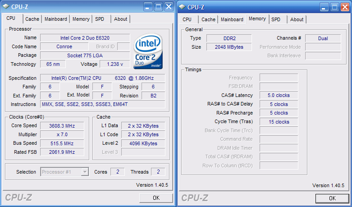
Task: Click Version 1.40.5 text in left window
Action: click(152, 185)
